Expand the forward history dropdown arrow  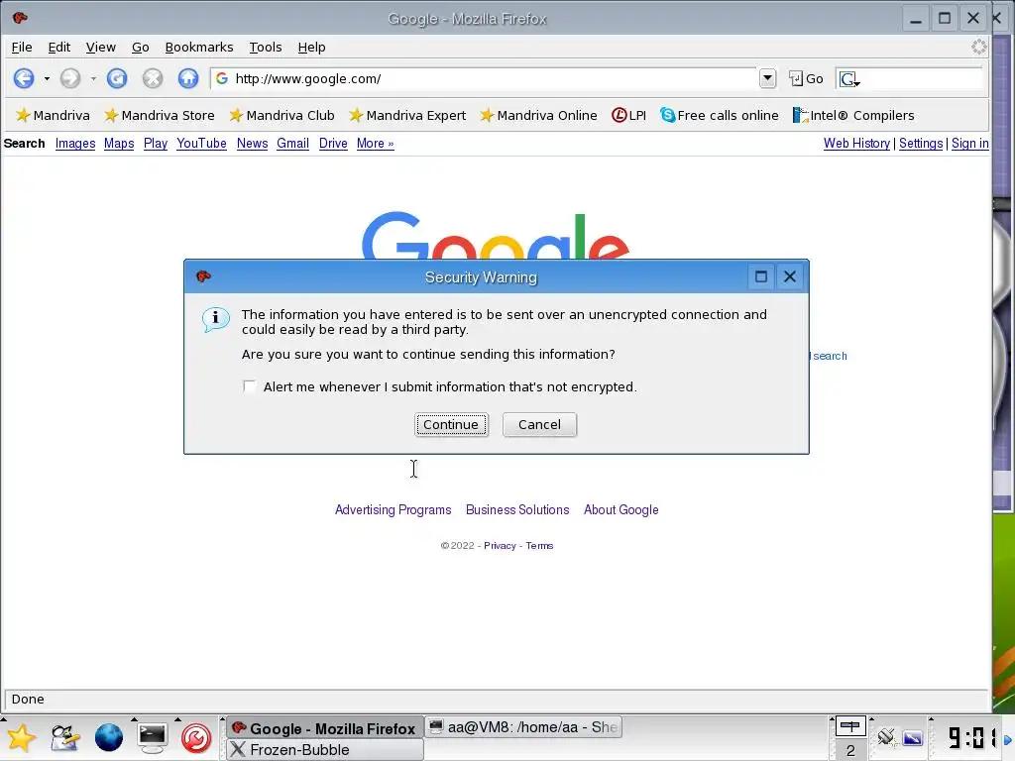[93, 79]
